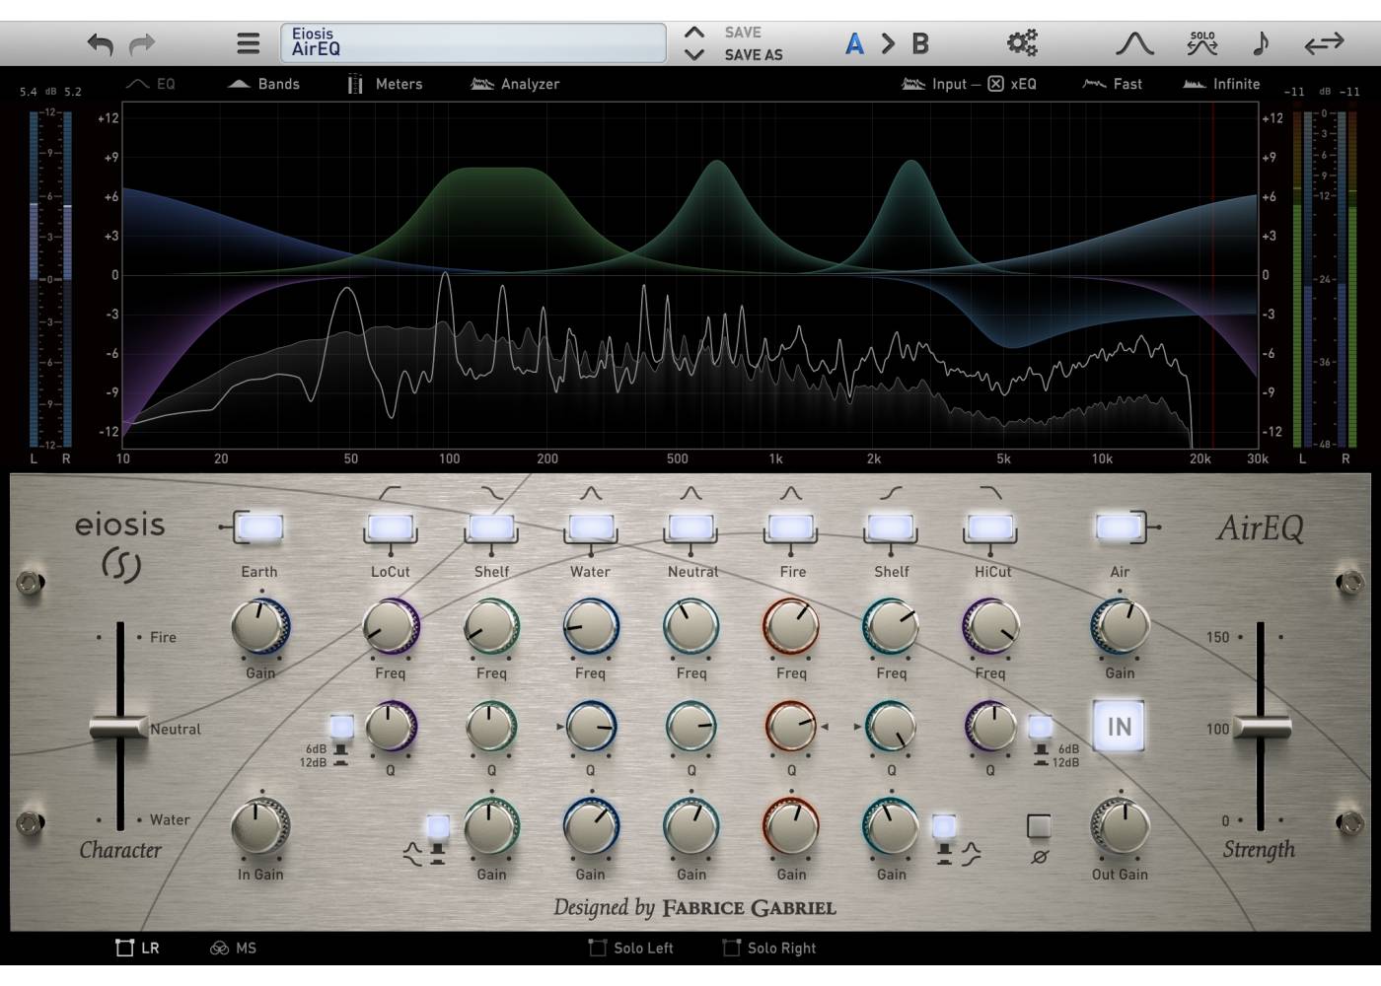Image resolution: width=1381 pixels, height=986 pixels.
Task: Click the musical note icon
Action: point(1260,43)
